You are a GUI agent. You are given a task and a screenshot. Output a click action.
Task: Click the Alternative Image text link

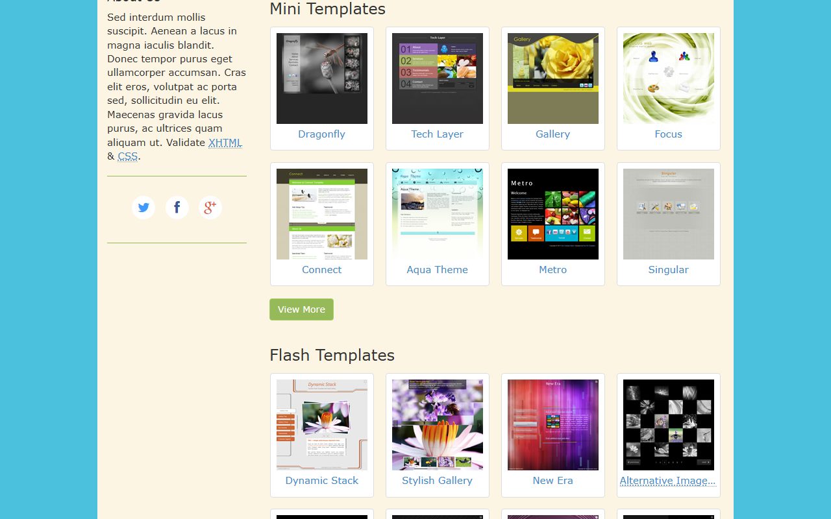point(668,481)
